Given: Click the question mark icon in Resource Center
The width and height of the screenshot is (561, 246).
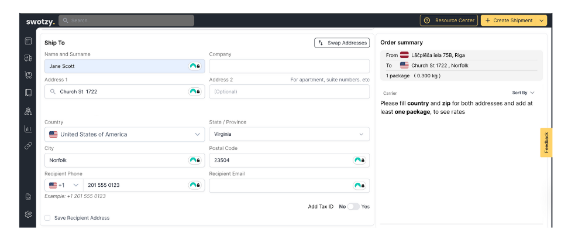Looking at the screenshot, I should (427, 20).
